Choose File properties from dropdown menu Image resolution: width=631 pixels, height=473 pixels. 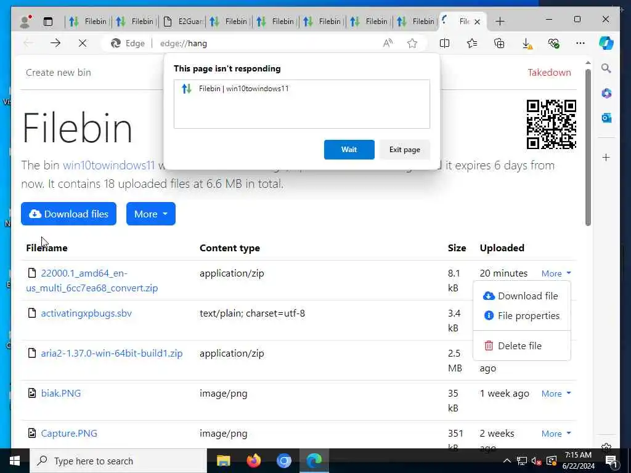point(521,316)
